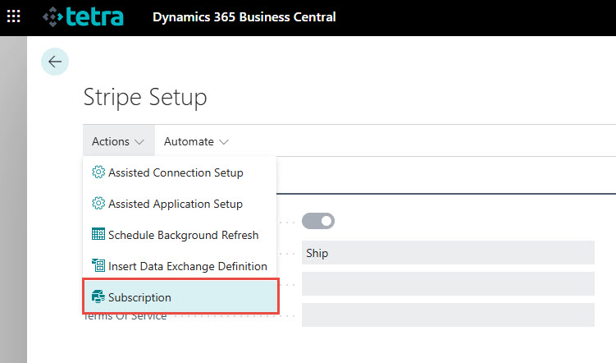This screenshot has width=616, height=363.
Task: Click the Terms Of Service input field
Action: point(447,315)
